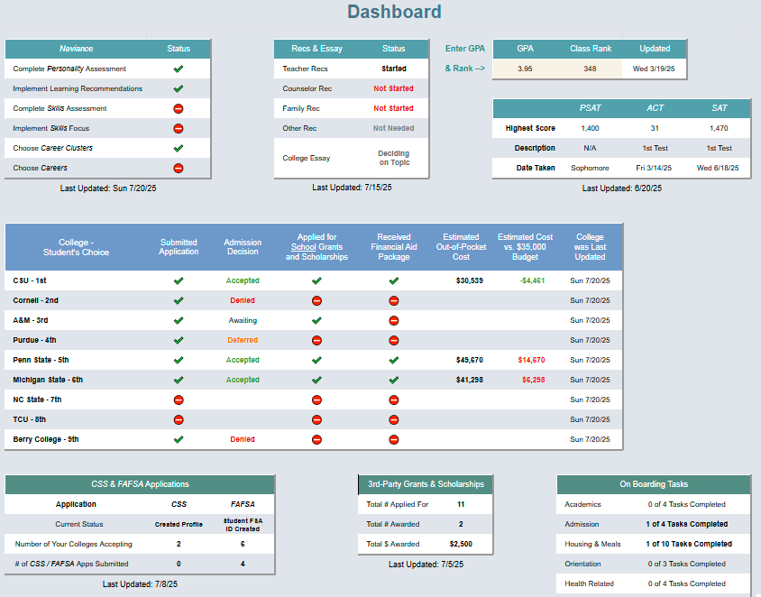Click green check for Complete Personality Assessment
This screenshot has width=761, height=597.
click(x=179, y=69)
